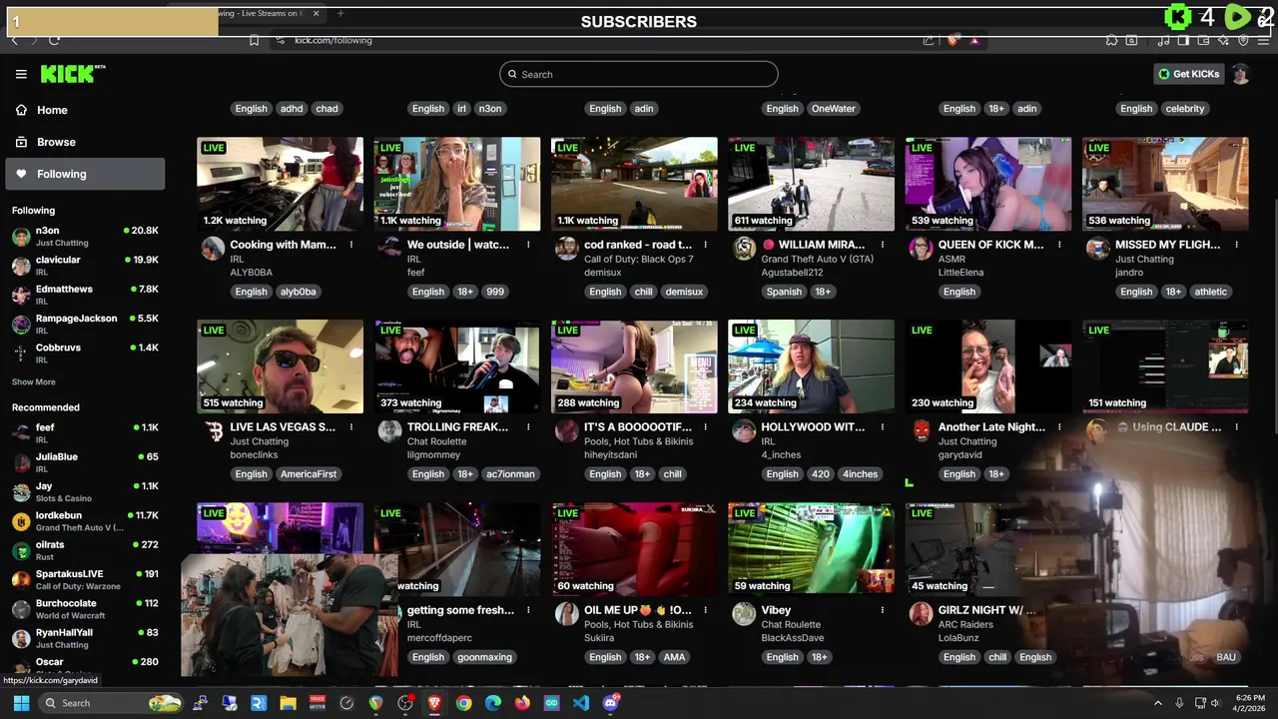Go to Home in the sidebar
The image size is (1278, 719).
85,110
